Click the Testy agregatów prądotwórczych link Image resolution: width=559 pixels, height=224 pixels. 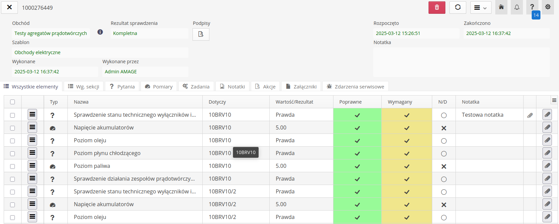[x=51, y=33]
